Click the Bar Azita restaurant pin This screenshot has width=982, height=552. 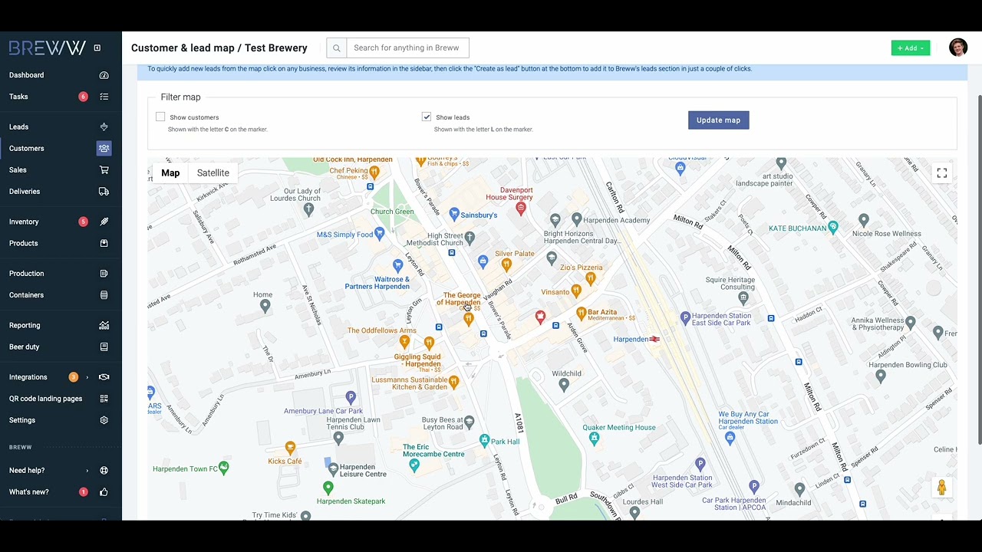click(x=581, y=312)
